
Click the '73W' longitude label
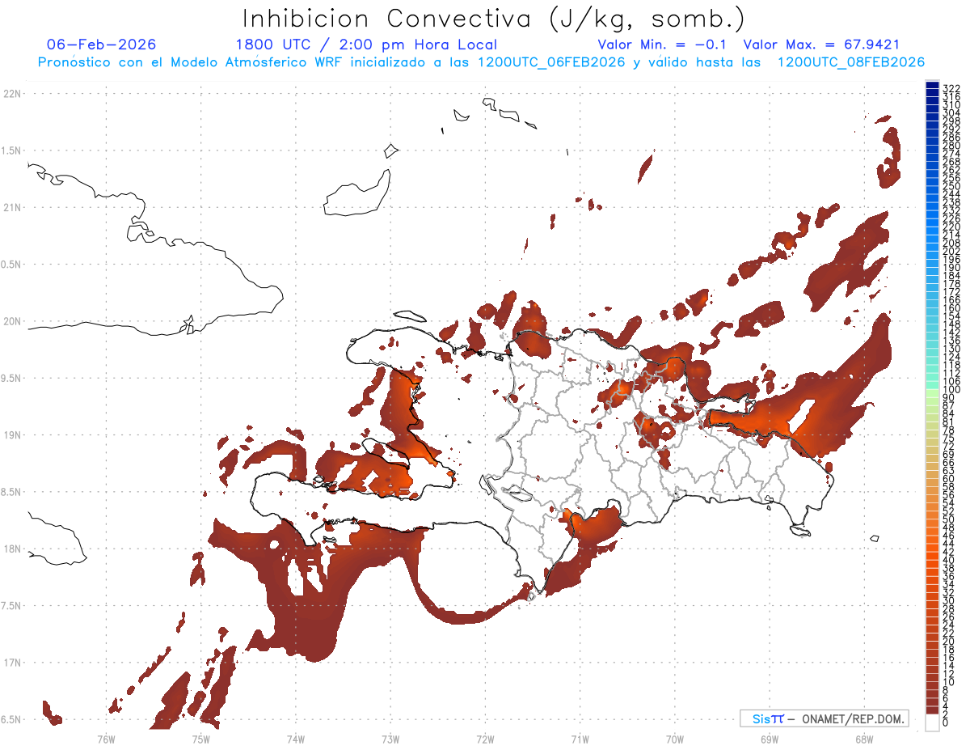390,738
